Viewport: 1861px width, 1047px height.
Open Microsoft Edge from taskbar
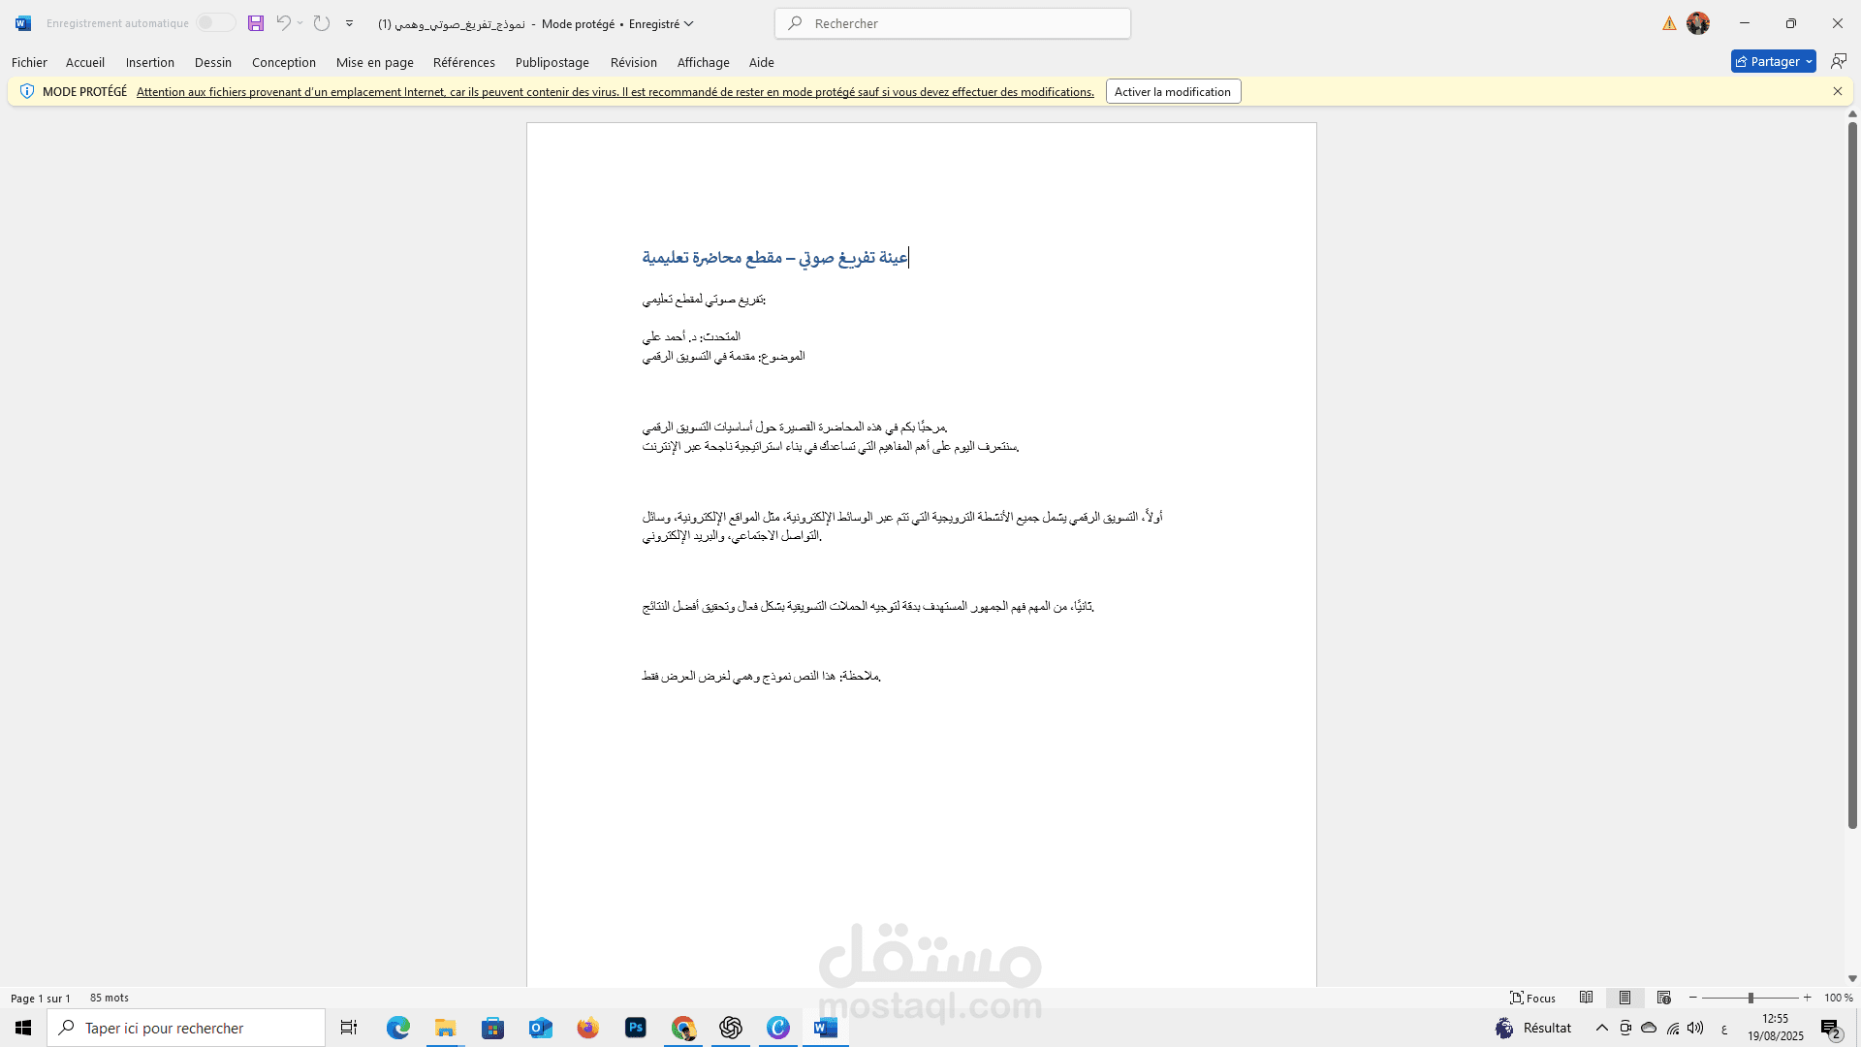[398, 1028]
